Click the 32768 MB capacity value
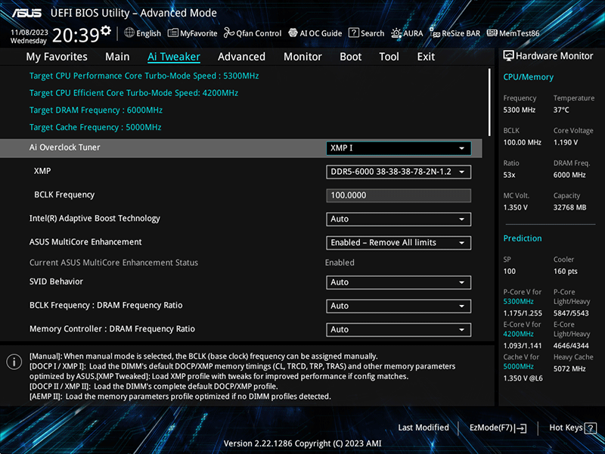 [x=570, y=207]
